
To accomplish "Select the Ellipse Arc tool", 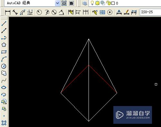I will click(x=4, y=94).
